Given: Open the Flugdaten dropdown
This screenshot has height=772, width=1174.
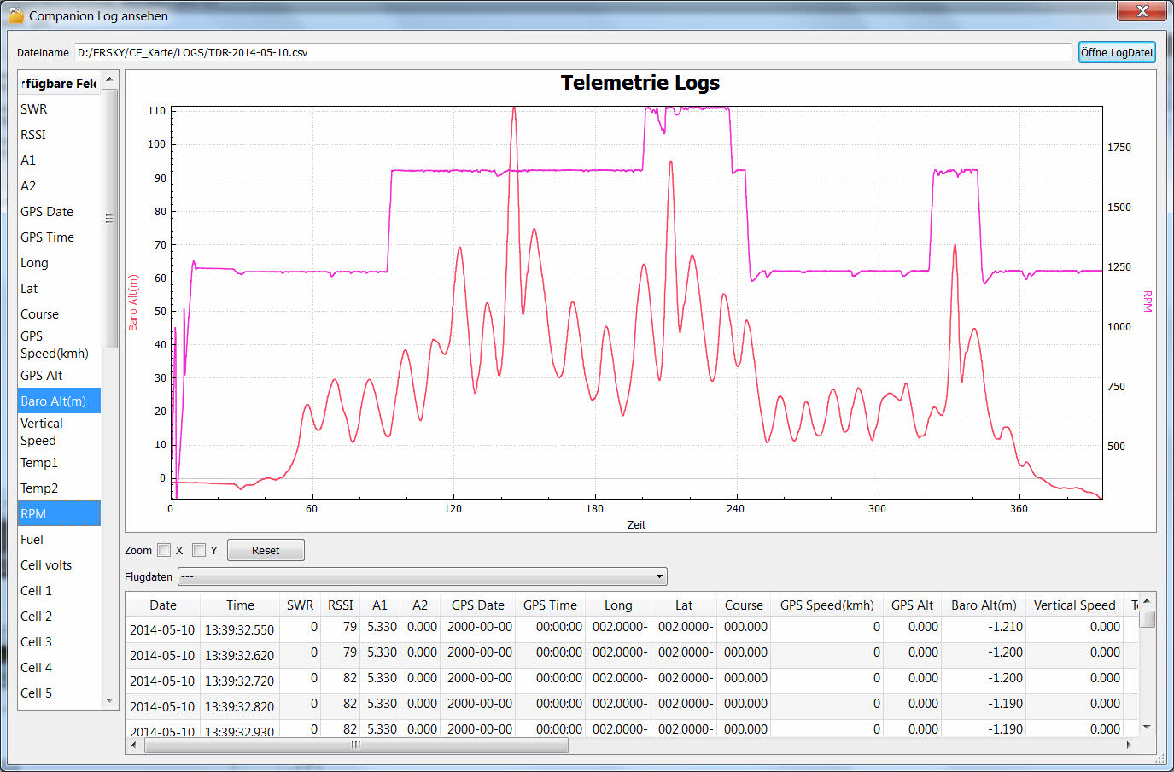Looking at the screenshot, I should 422,576.
